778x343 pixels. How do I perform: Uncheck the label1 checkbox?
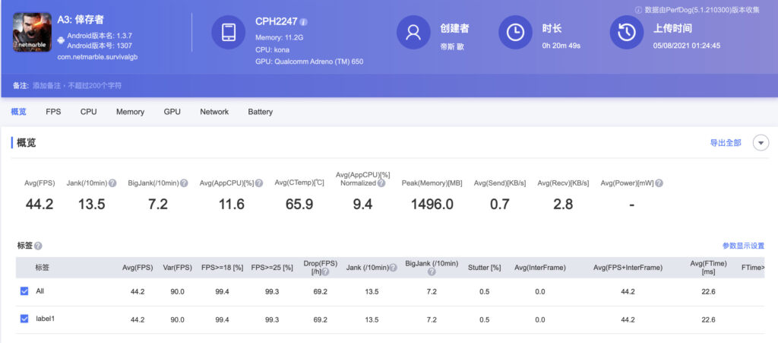click(x=24, y=319)
